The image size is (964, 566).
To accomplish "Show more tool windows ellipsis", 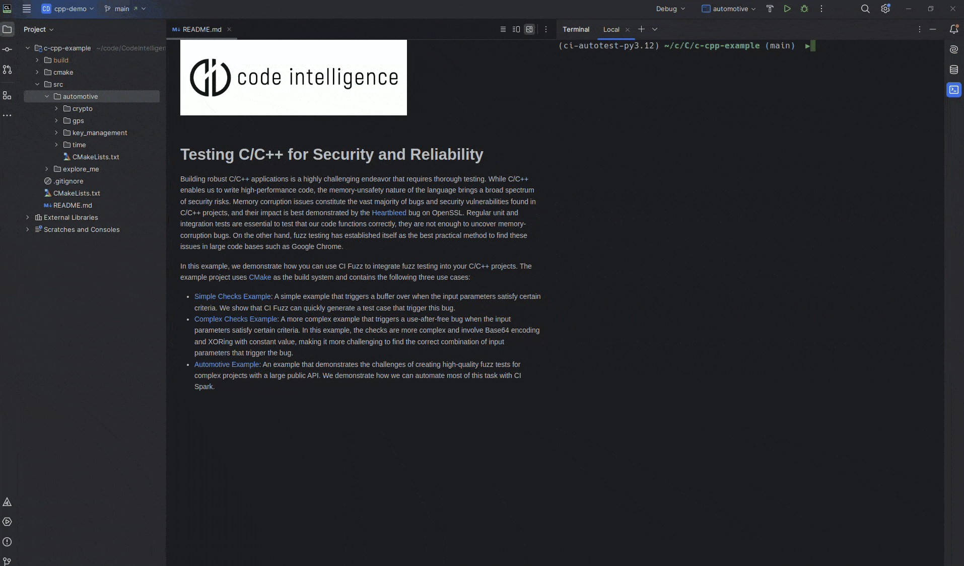I will coord(7,115).
